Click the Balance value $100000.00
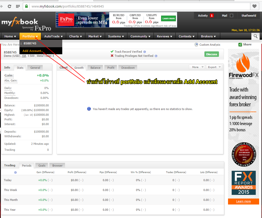The height and width of the screenshot is (218, 262). pyautogui.click(x=41, y=105)
